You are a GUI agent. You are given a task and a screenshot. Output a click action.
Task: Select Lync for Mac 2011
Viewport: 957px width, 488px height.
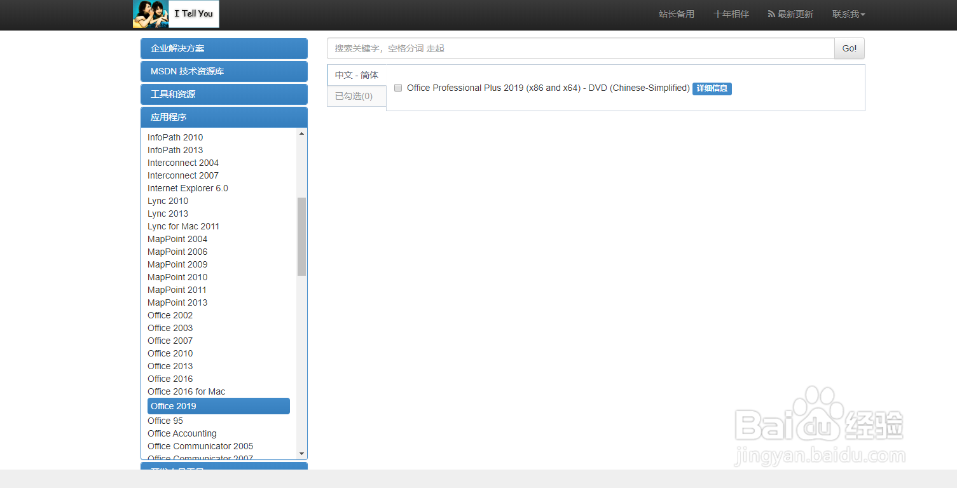click(184, 226)
